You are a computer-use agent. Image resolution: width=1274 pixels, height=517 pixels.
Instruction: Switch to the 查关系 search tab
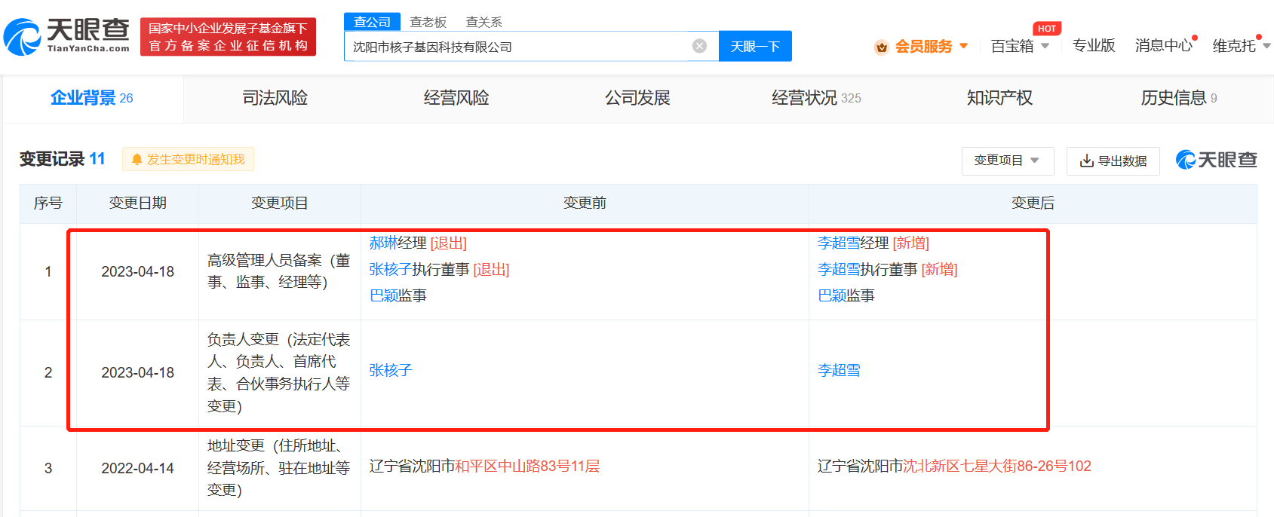point(484,22)
